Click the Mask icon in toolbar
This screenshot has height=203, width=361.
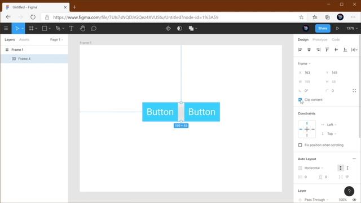tap(179, 28)
